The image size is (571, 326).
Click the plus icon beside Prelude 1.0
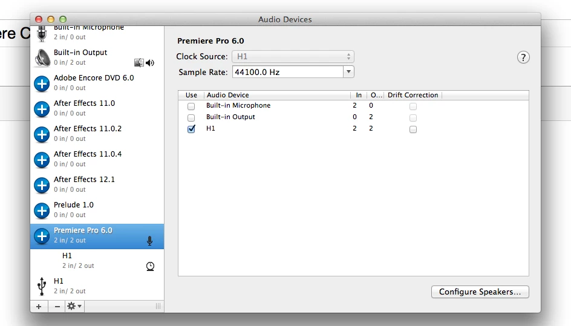pos(42,210)
